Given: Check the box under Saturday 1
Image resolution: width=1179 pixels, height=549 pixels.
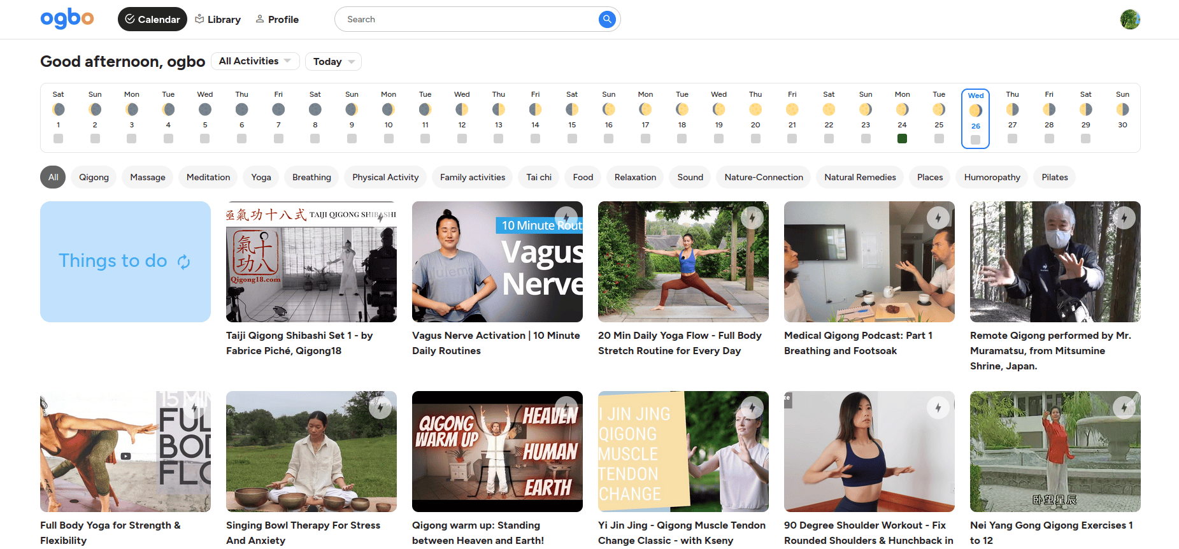Looking at the screenshot, I should (58, 139).
